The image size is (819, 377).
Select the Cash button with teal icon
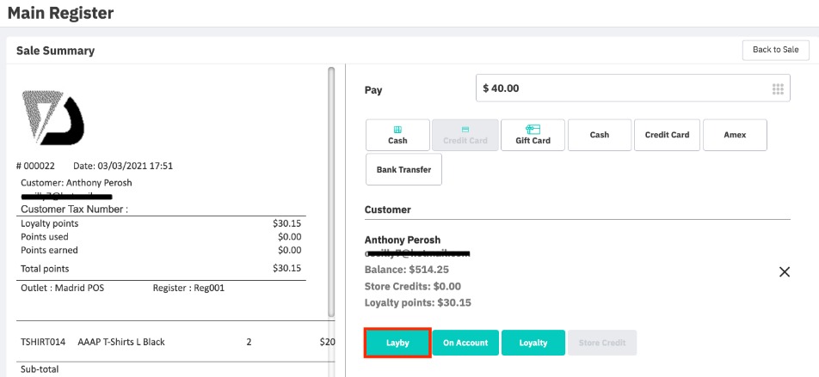(397, 135)
